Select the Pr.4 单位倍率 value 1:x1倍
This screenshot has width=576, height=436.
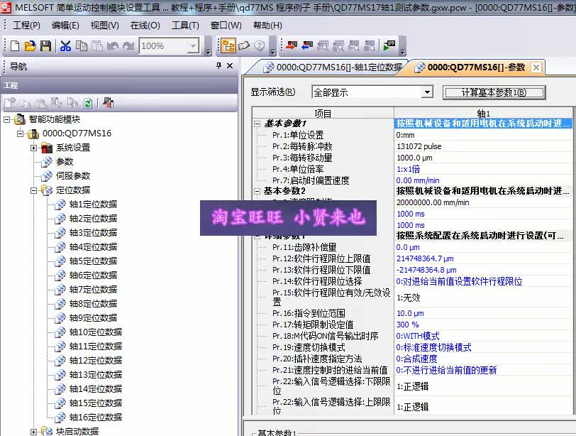483,169
